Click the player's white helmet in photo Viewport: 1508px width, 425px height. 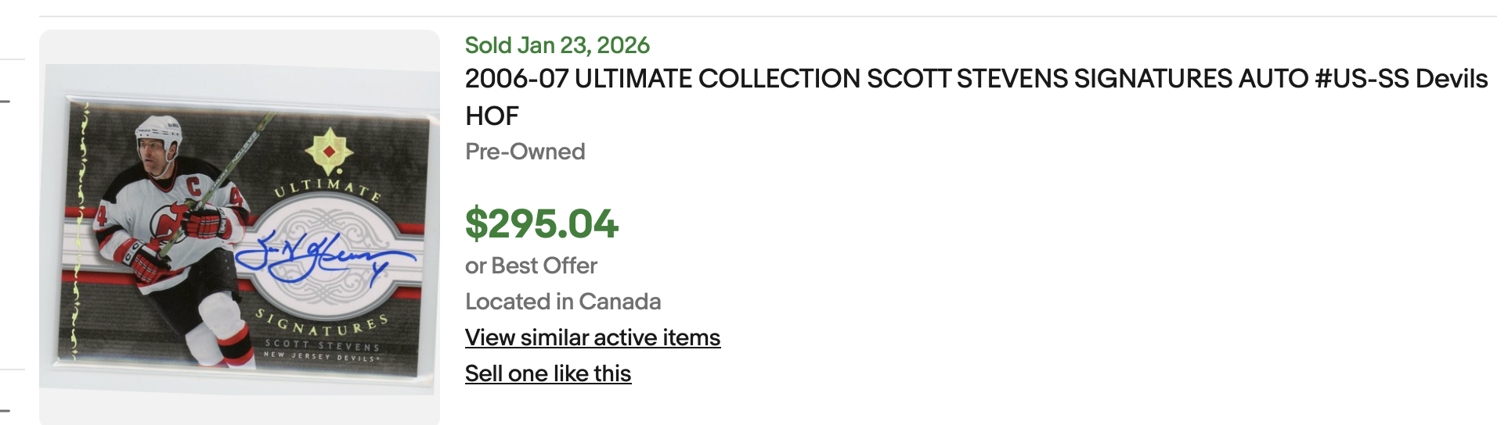[x=159, y=127]
